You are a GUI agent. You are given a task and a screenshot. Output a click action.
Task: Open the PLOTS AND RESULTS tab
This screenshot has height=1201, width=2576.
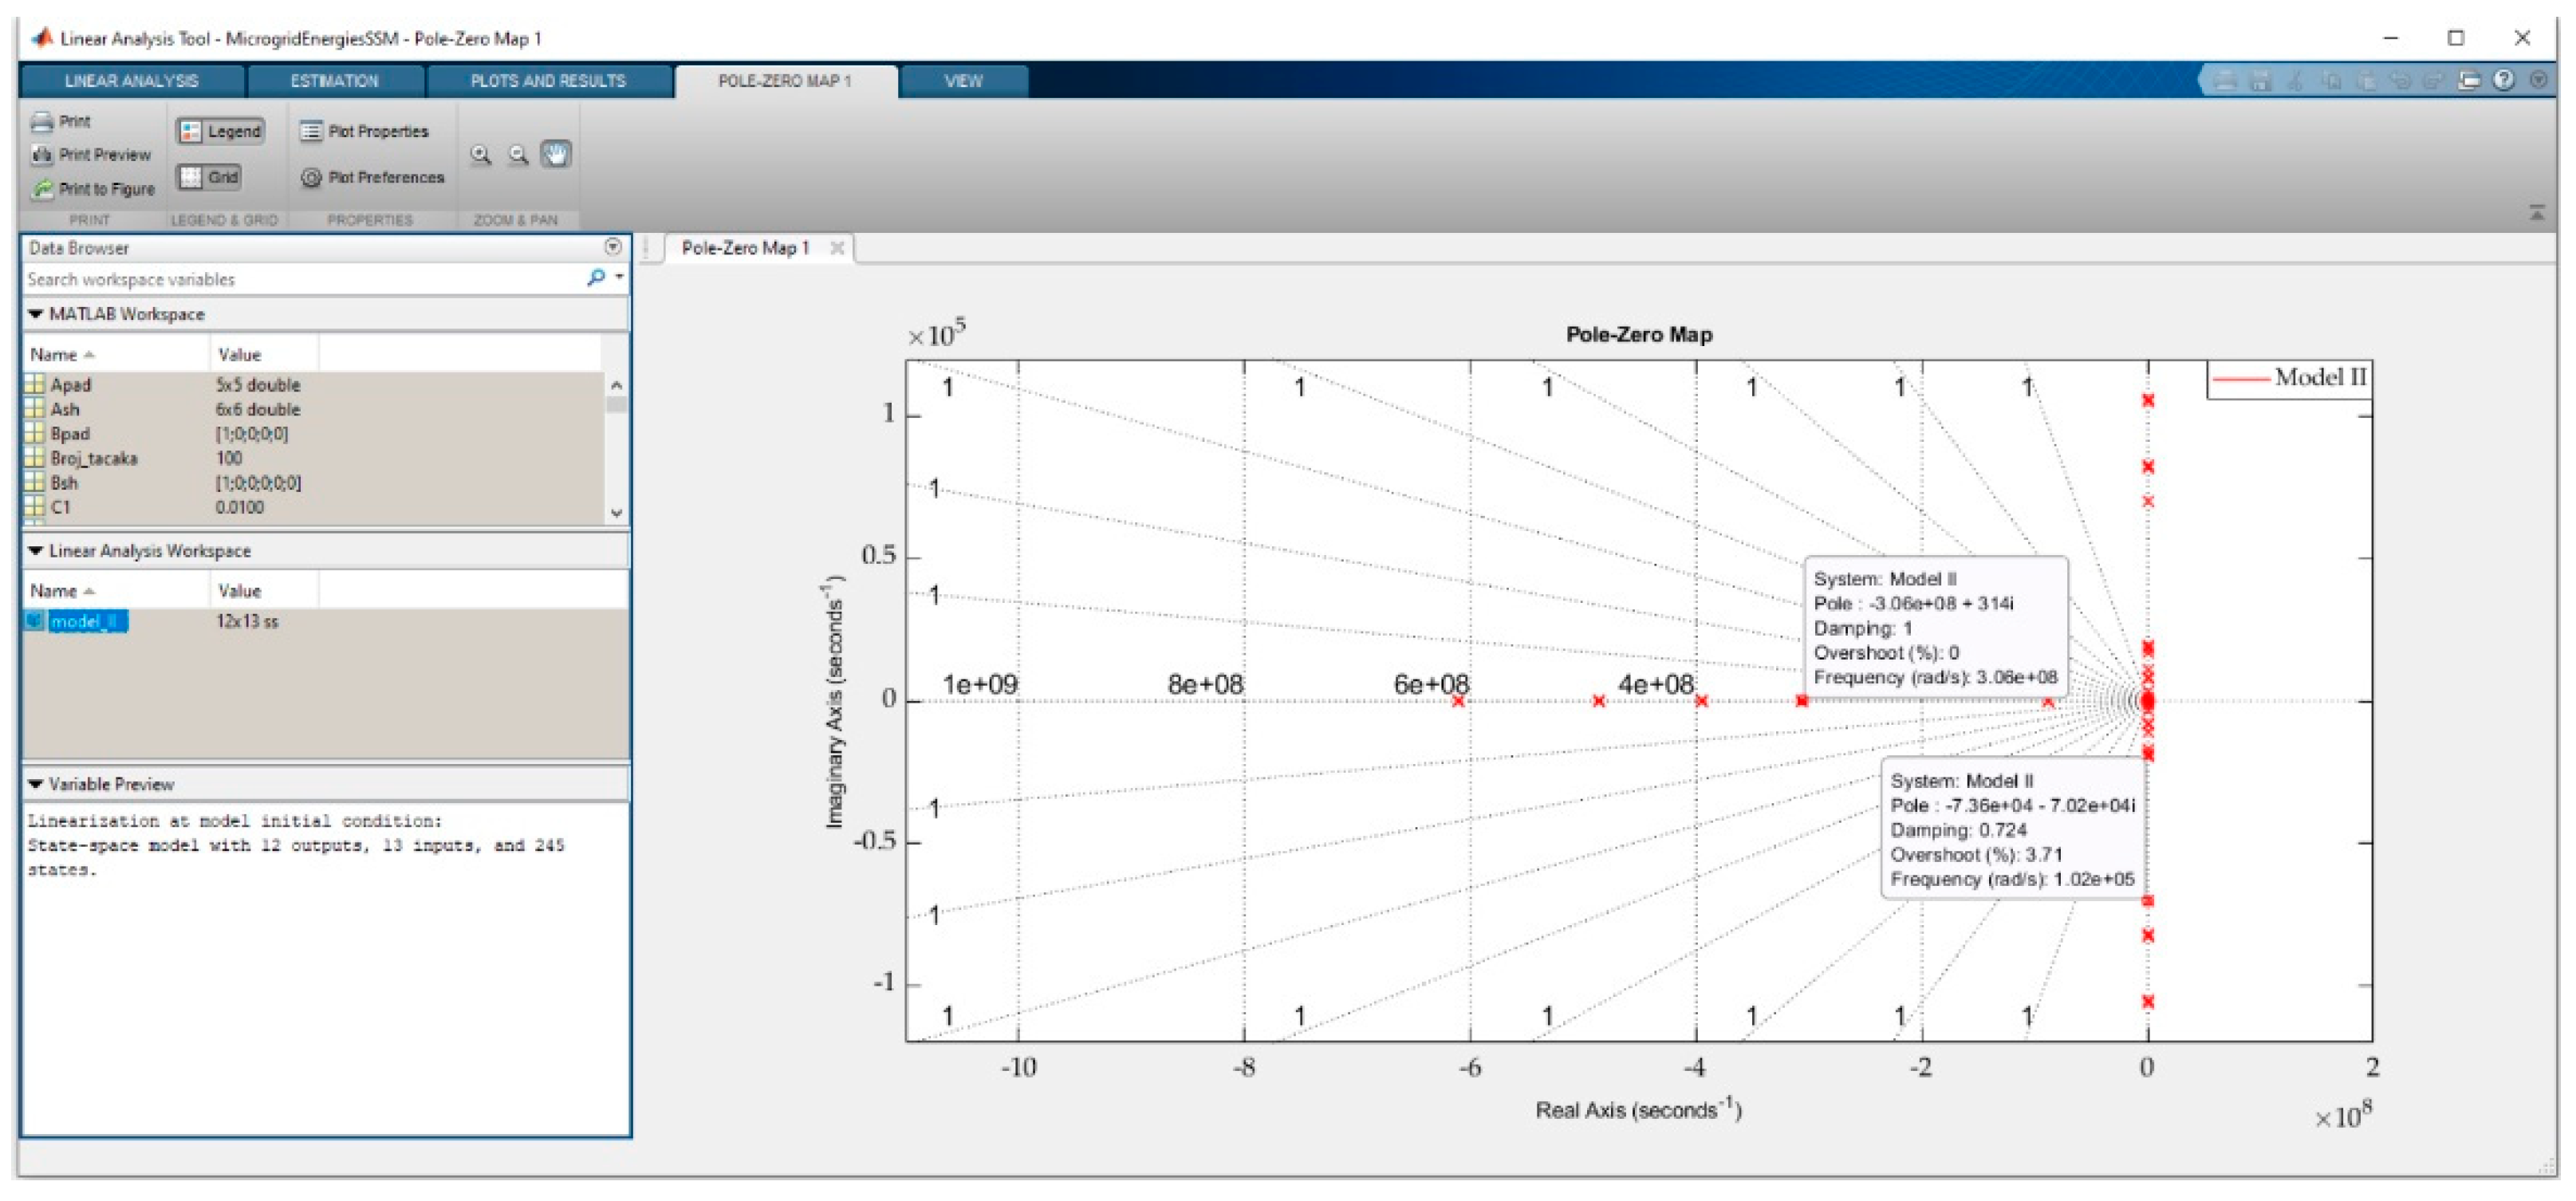pos(548,80)
